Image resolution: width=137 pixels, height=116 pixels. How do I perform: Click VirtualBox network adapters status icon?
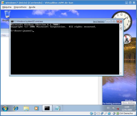pos(102,114)
